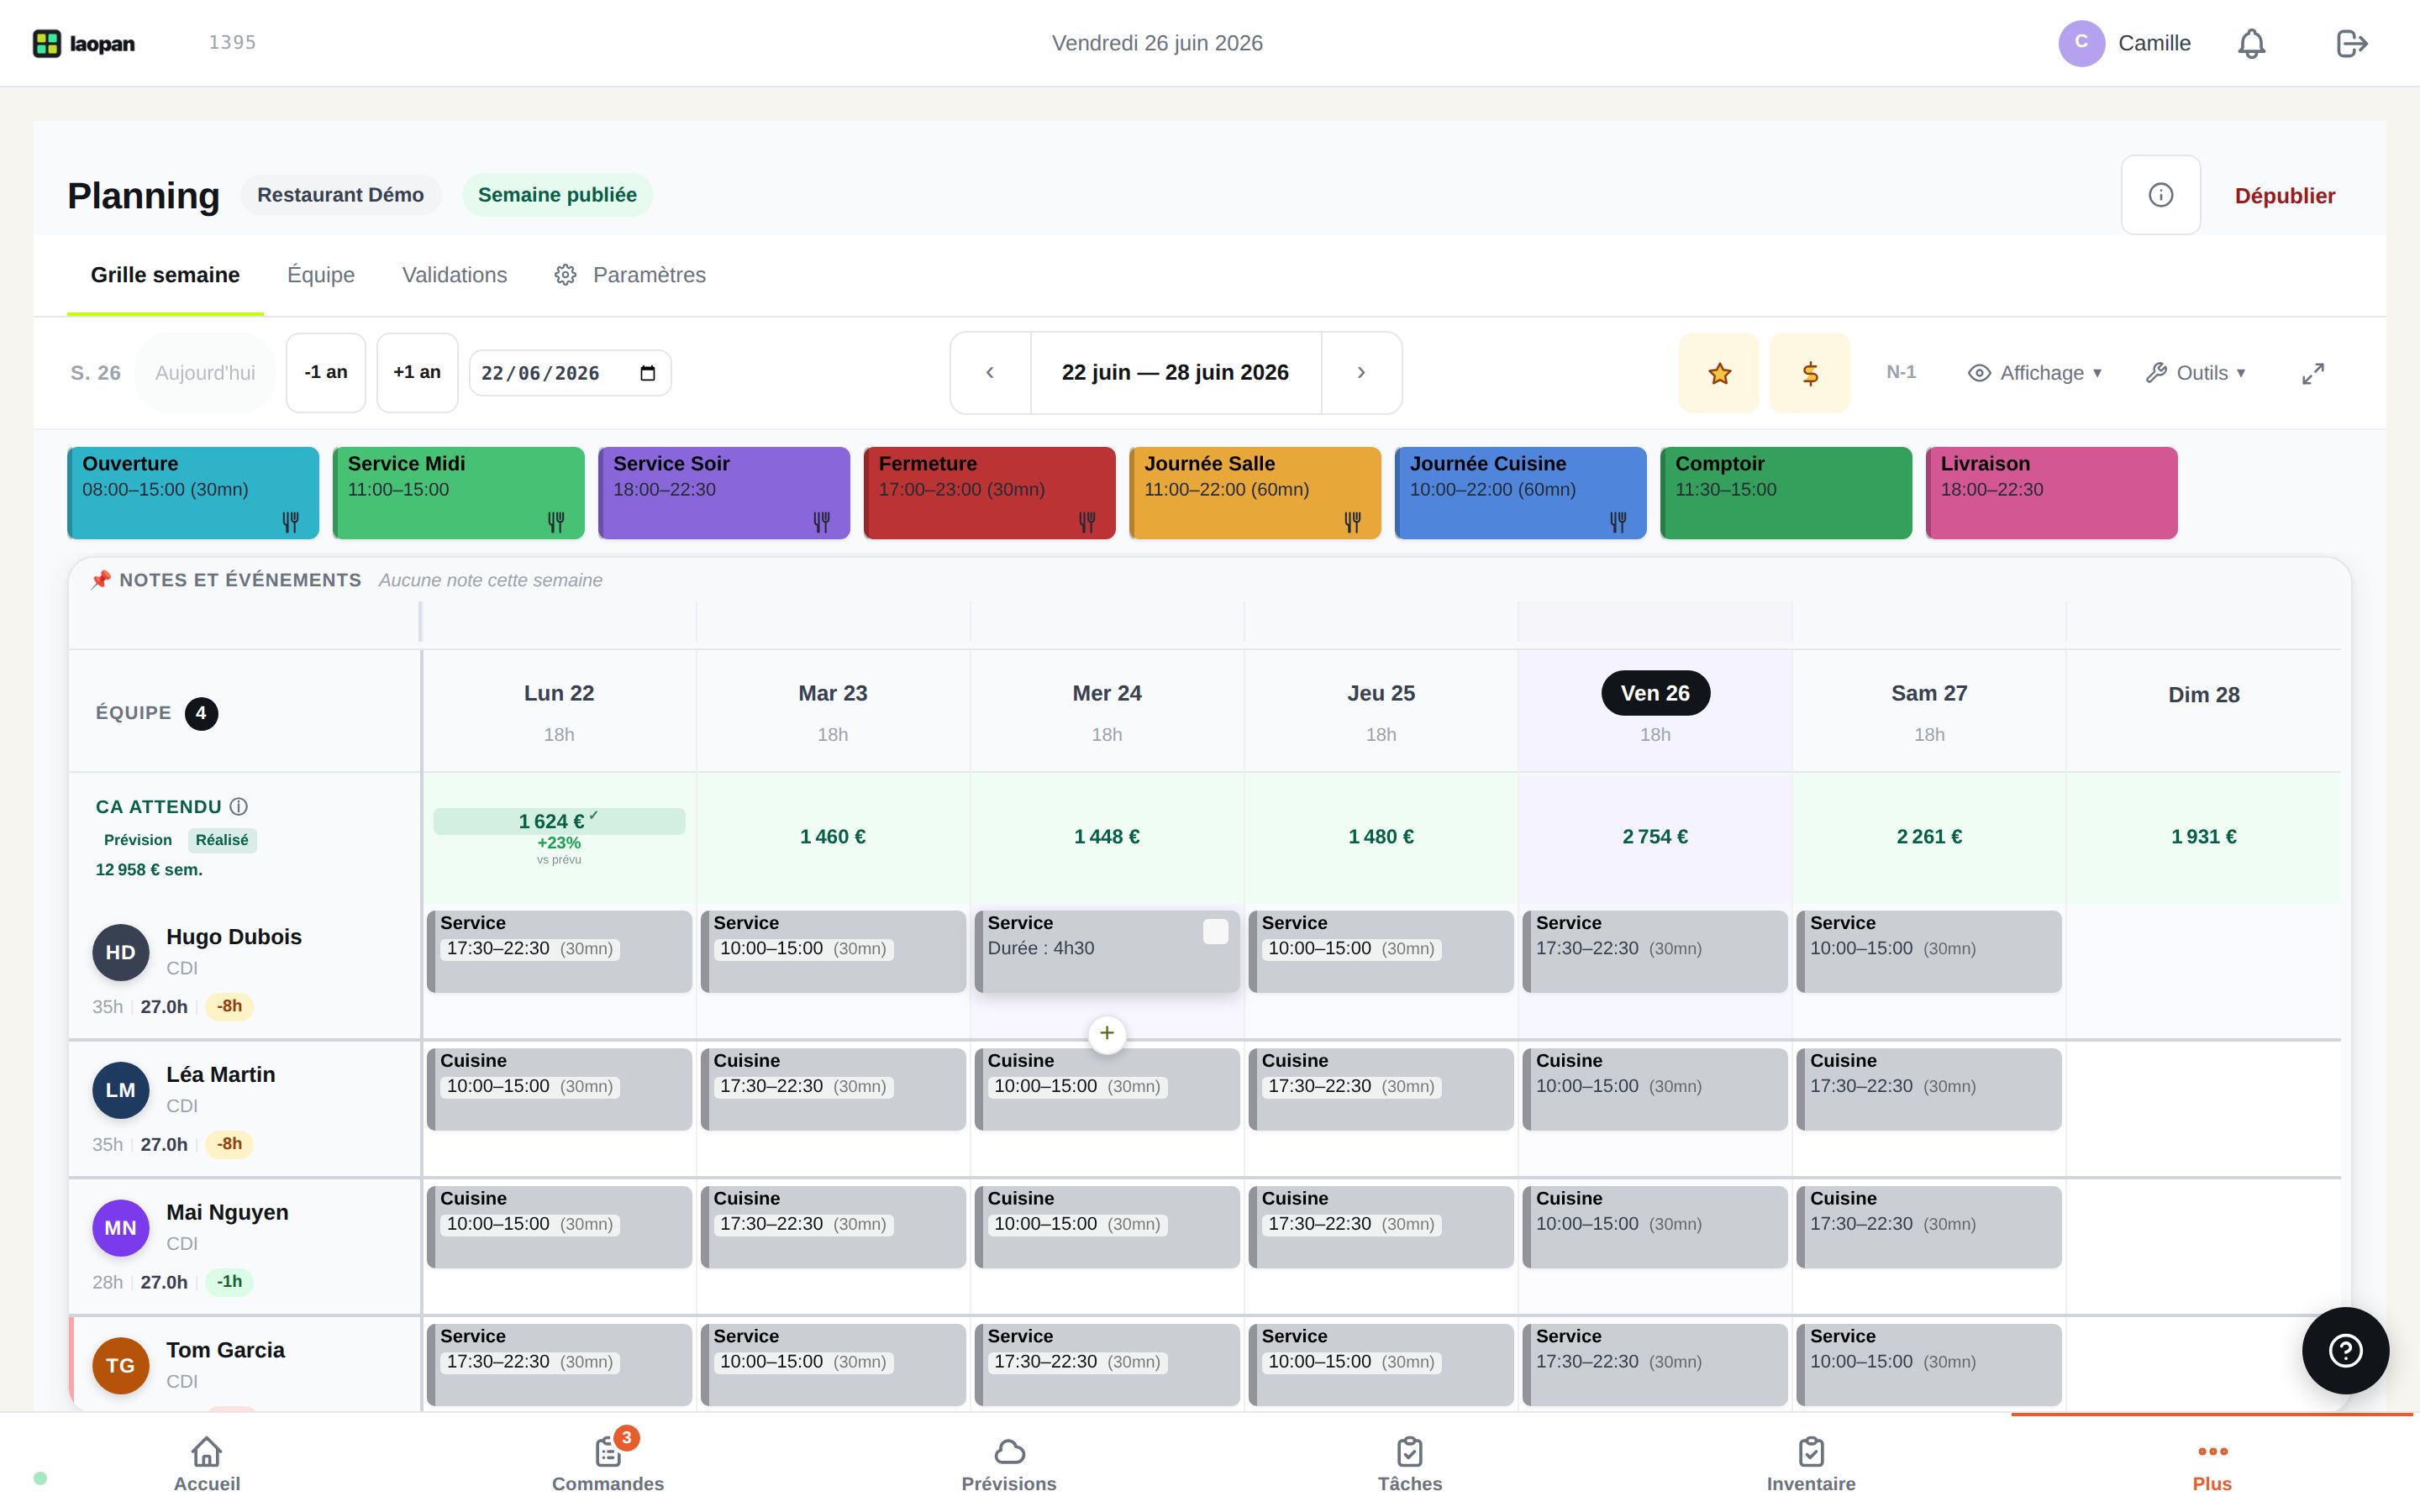This screenshot has width=2420, height=1512.
Task: Select the Fermeture shift template
Action: 990,493
